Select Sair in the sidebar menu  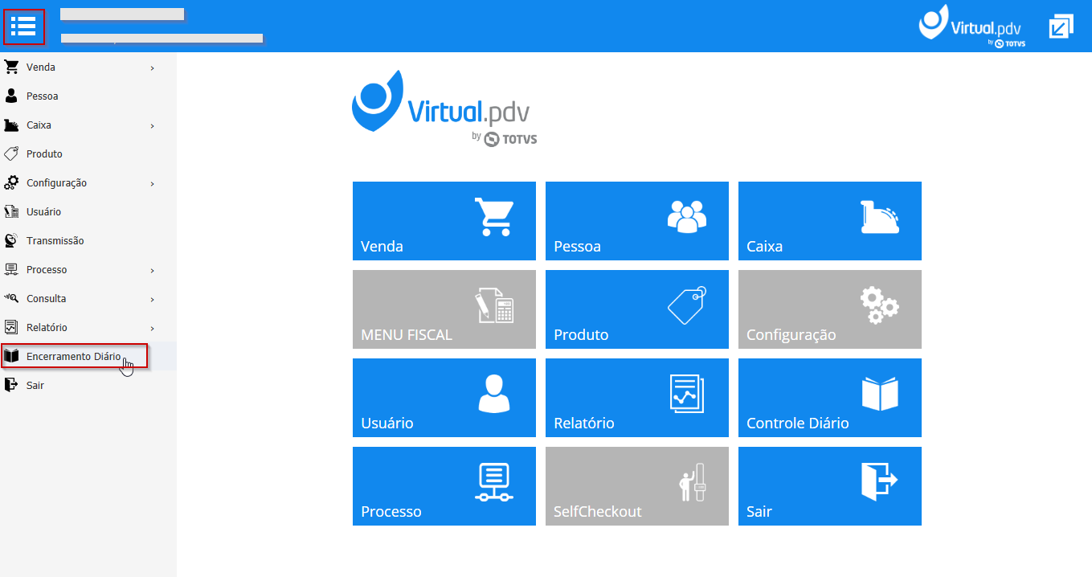click(88, 386)
